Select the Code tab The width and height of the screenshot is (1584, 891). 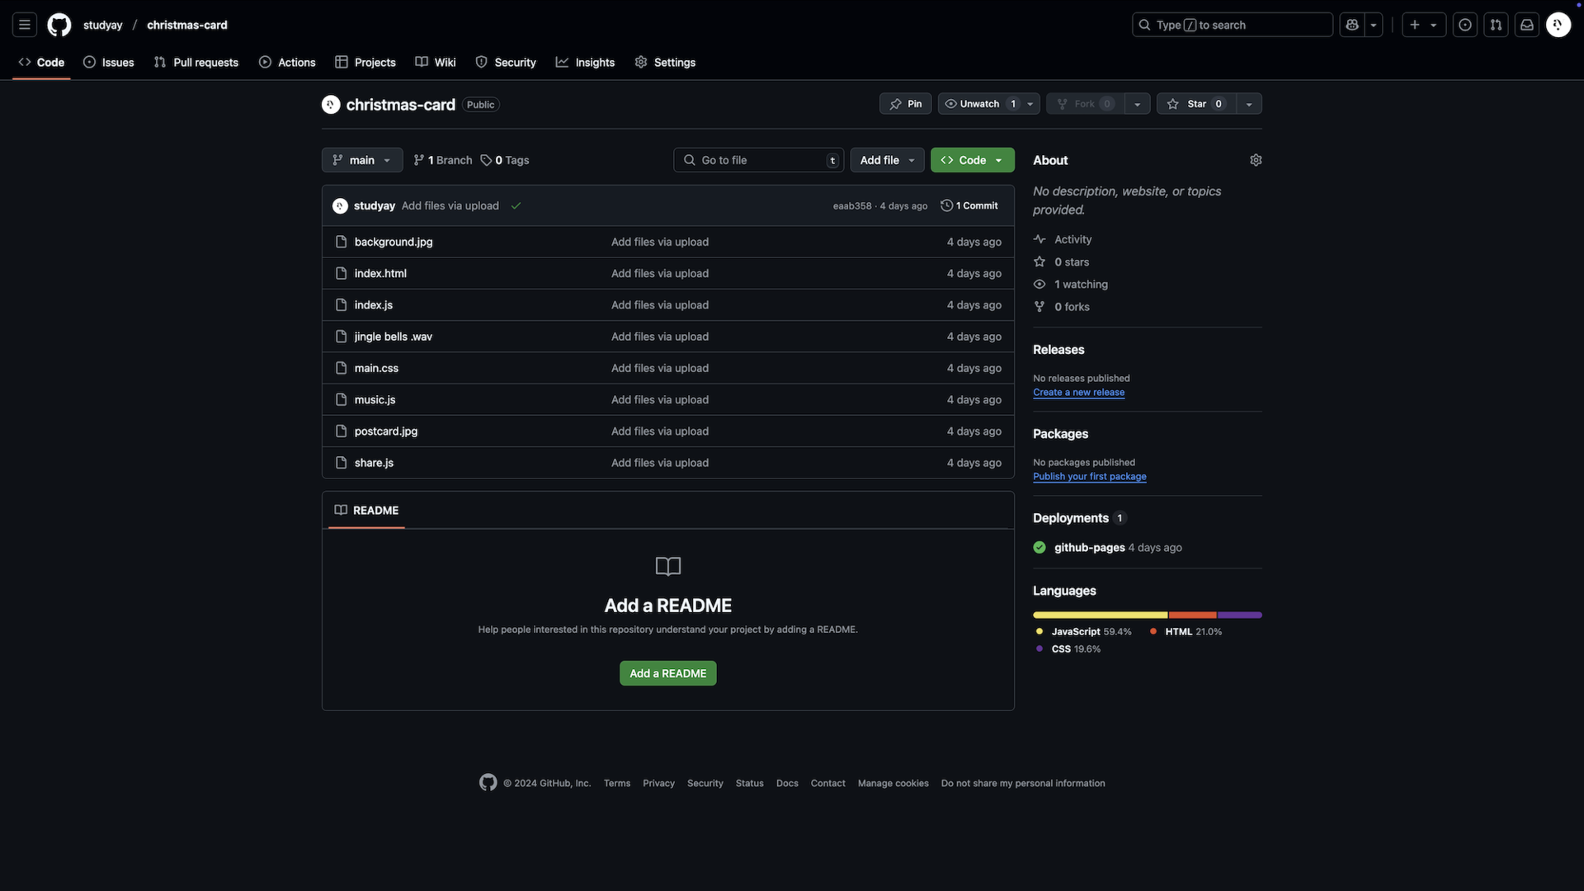(x=41, y=62)
